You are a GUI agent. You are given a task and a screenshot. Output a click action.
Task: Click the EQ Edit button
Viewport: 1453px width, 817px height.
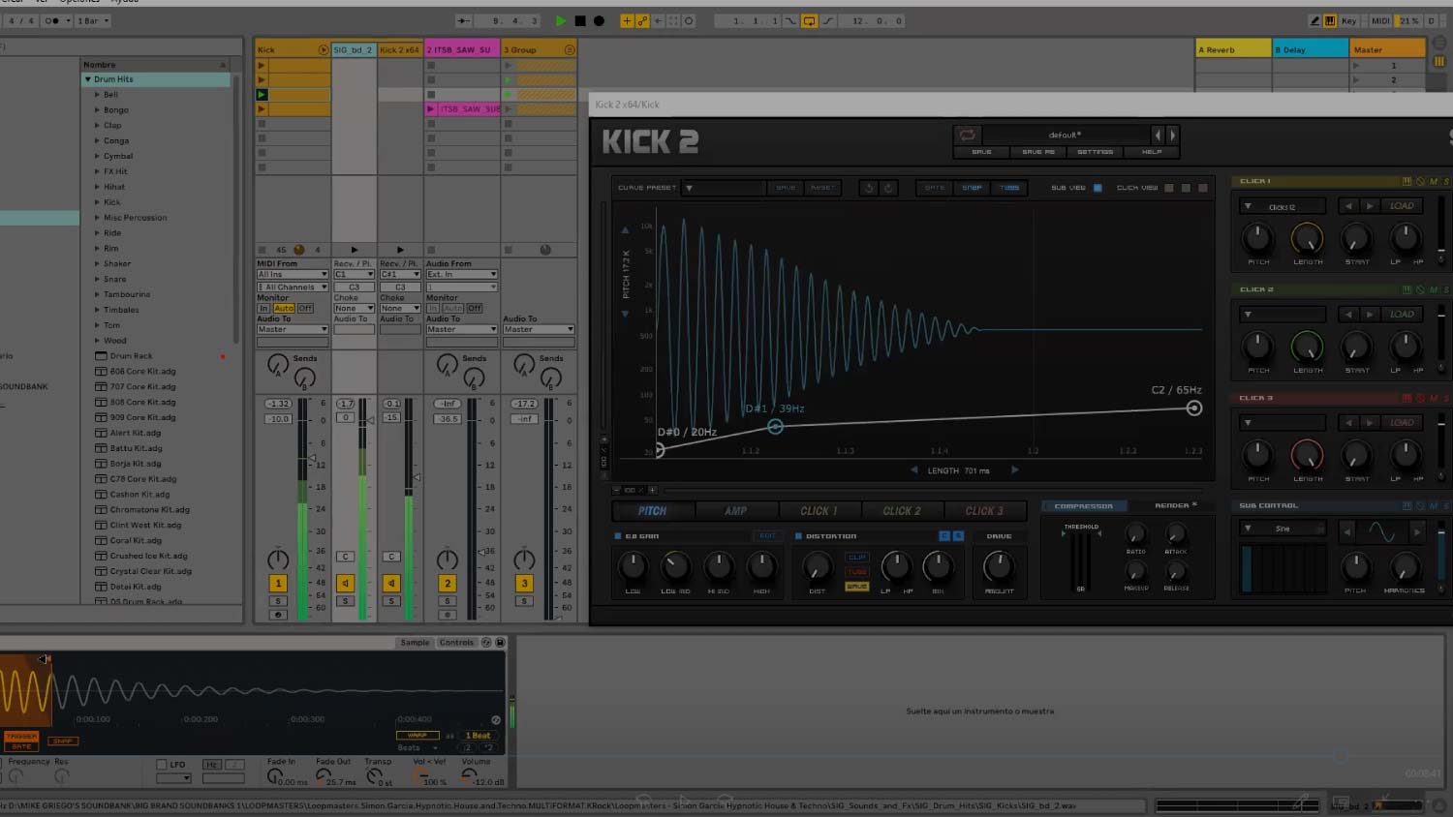click(767, 535)
